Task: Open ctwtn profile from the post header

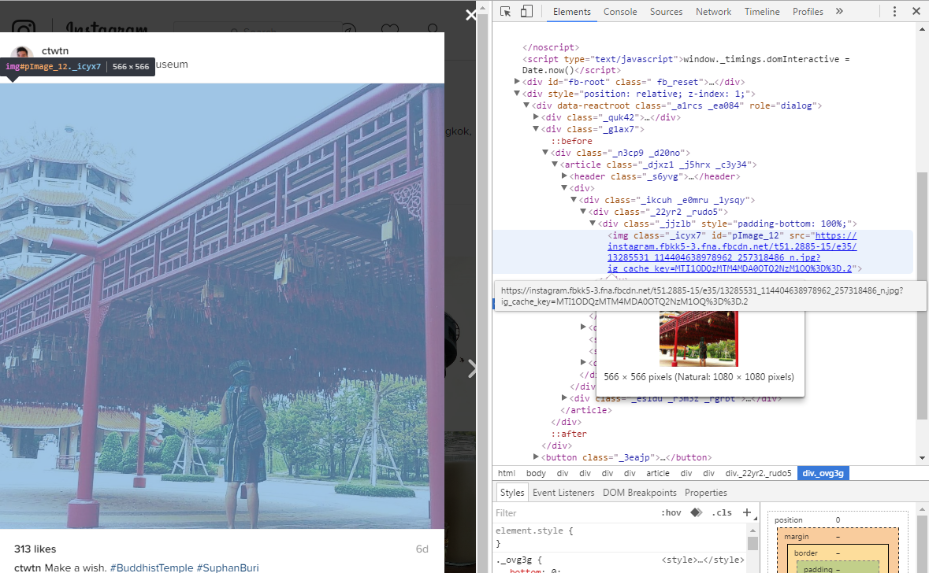Action: [x=55, y=51]
